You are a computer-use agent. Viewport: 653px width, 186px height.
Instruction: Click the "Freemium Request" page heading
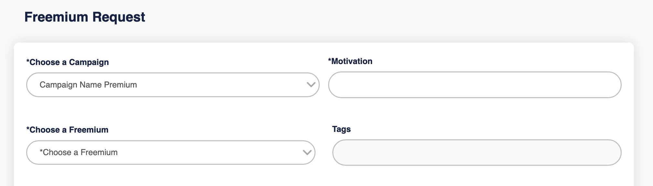tap(85, 17)
